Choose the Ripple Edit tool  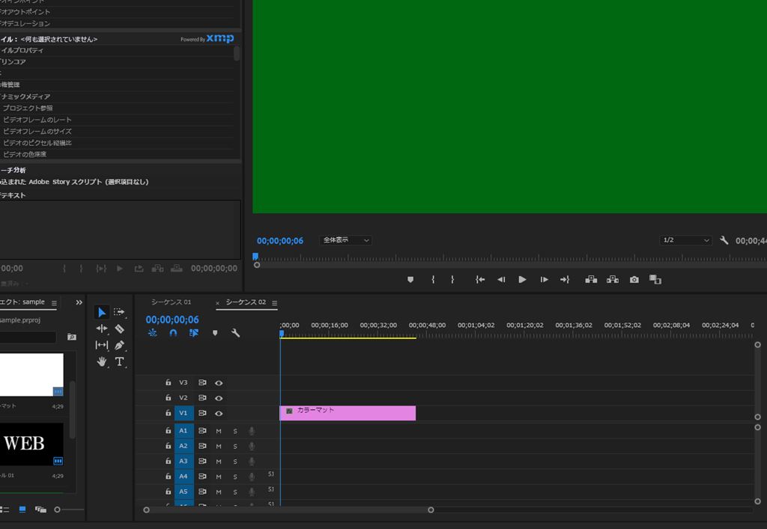tap(102, 328)
